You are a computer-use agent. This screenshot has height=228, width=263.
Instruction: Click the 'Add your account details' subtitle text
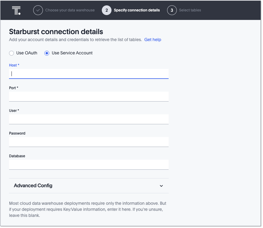(x=76, y=40)
